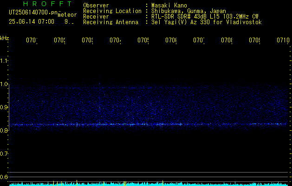Click the kHz axis unit label
This screenshot has height=186, width=292.
[x=4, y=38]
